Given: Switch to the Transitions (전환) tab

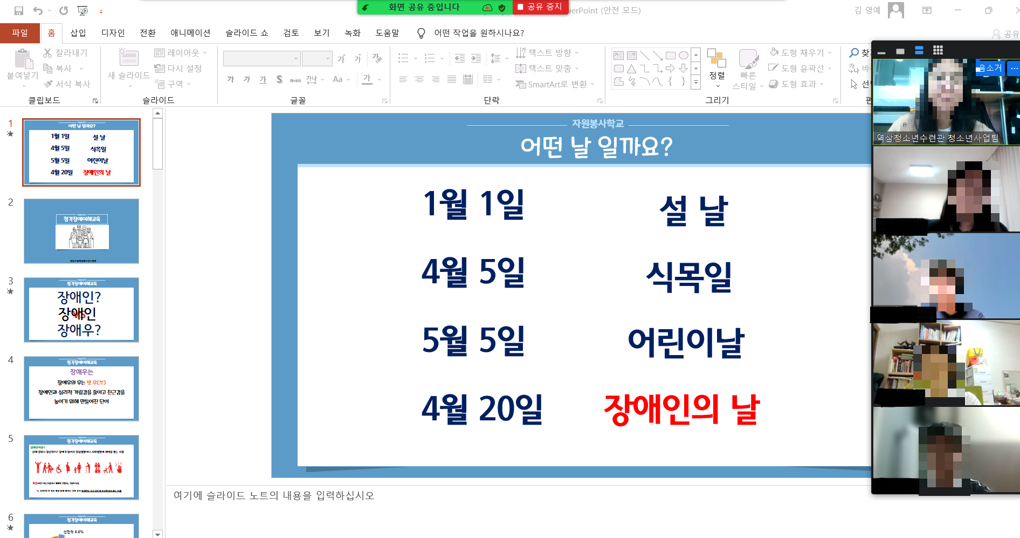Looking at the screenshot, I should [148, 33].
